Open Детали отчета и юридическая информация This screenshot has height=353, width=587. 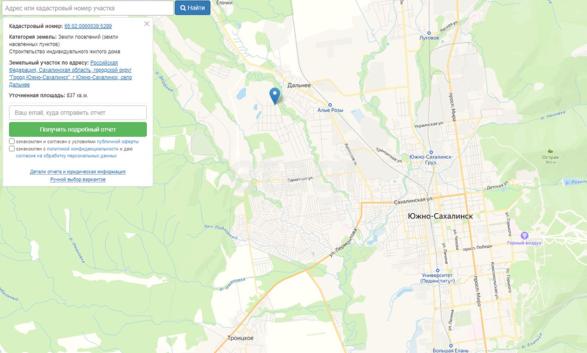click(x=78, y=172)
